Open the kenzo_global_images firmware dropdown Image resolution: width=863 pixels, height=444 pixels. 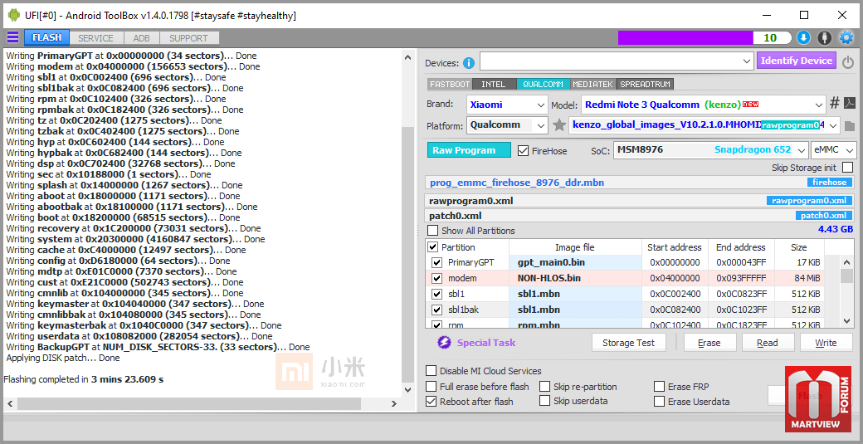(705, 124)
